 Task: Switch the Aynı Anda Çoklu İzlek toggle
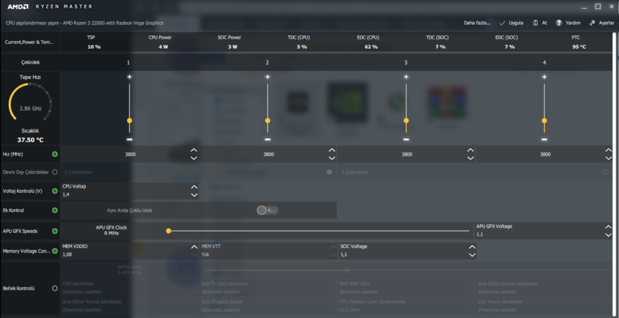pyautogui.click(x=268, y=210)
